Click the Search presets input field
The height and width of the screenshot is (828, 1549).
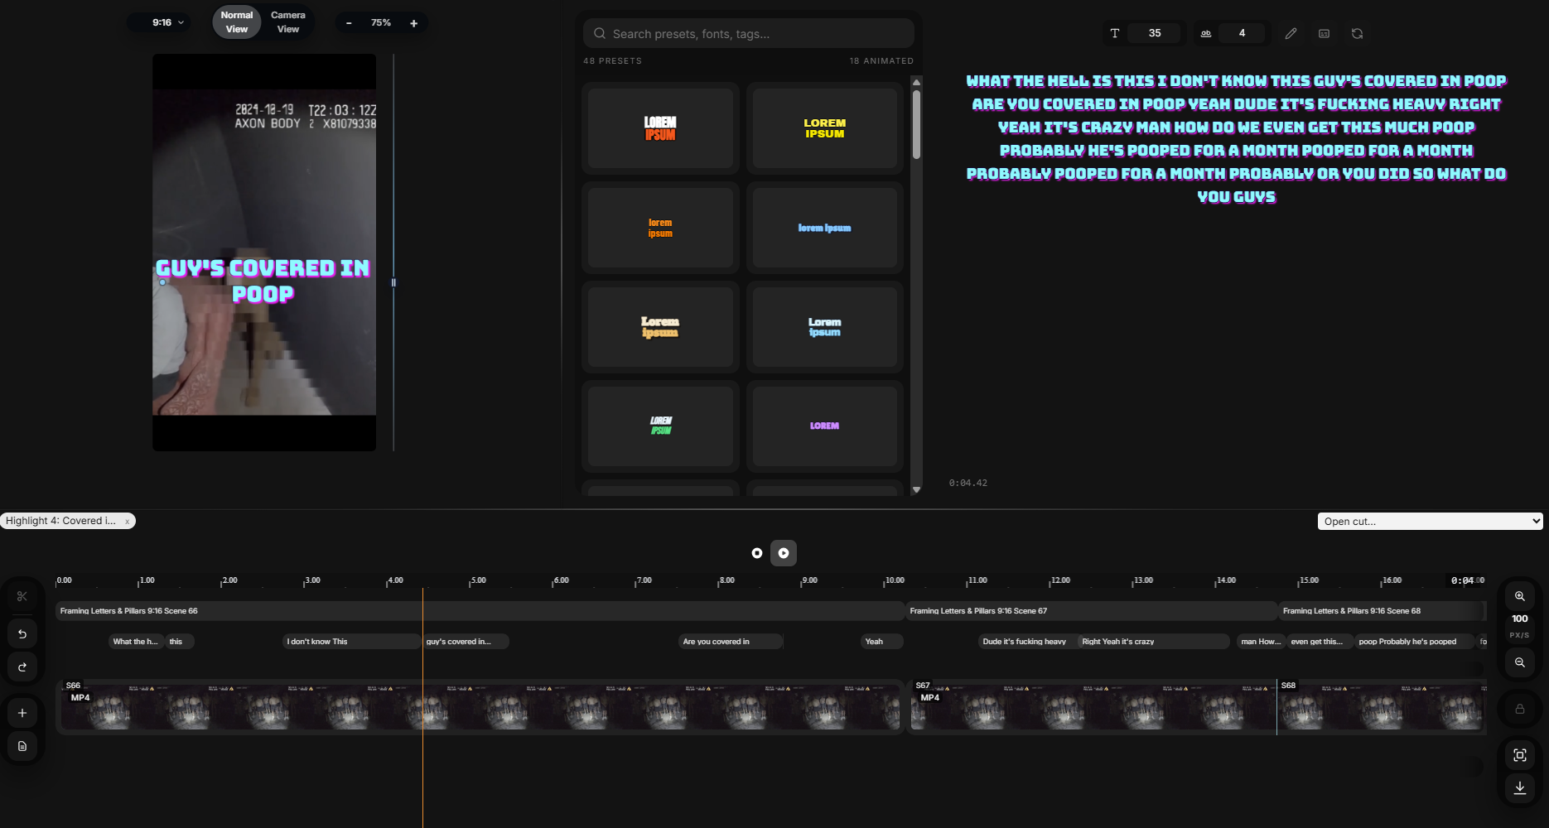pyautogui.click(x=749, y=34)
